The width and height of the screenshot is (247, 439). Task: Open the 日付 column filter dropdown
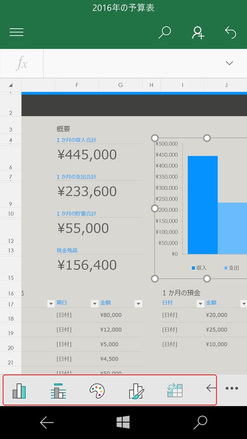tap(200, 304)
